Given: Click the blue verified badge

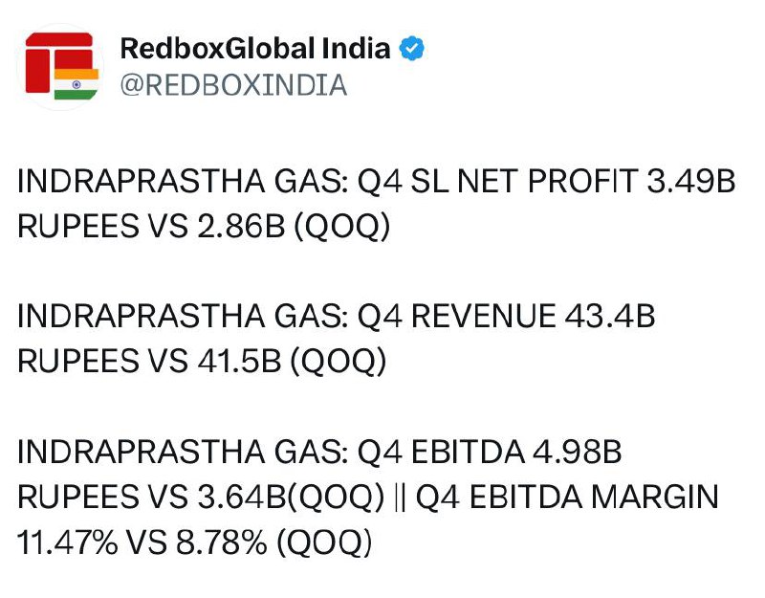Looking at the screenshot, I should click(412, 49).
